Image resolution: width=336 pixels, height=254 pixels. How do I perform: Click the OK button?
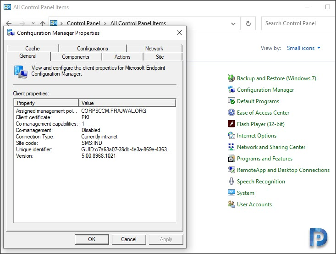[x=92, y=239]
